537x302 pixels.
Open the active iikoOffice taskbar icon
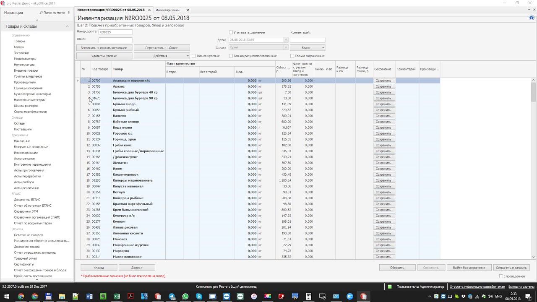coord(363,297)
